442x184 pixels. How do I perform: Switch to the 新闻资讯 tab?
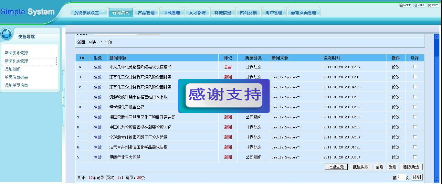pyautogui.click(x=121, y=13)
